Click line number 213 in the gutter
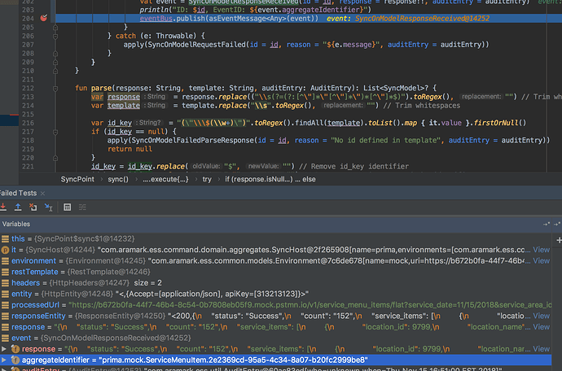The height and width of the screenshot is (371, 562). click(x=28, y=97)
